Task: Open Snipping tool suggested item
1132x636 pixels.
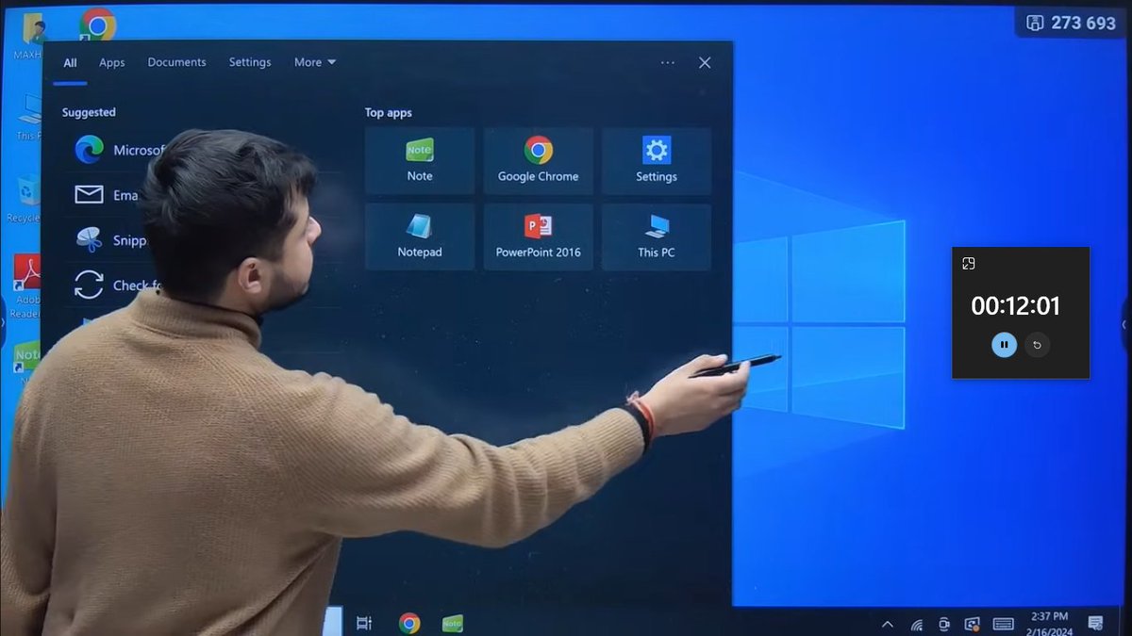Action: point(111,240)
